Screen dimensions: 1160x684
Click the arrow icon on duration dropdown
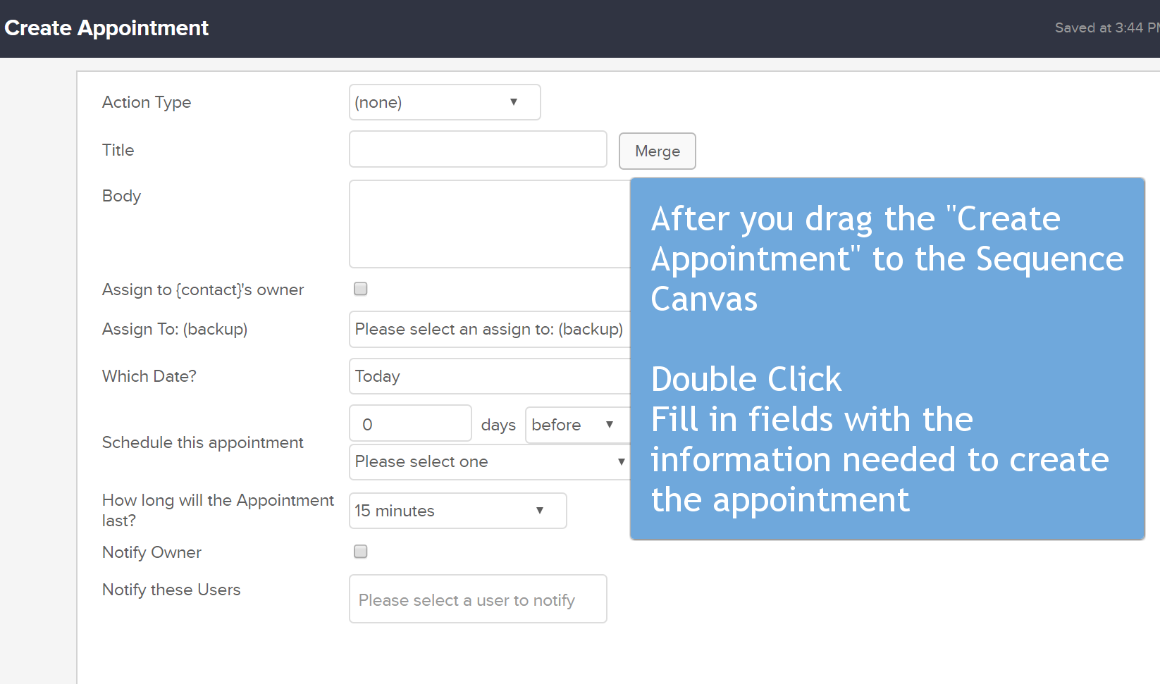click(540, 511)
